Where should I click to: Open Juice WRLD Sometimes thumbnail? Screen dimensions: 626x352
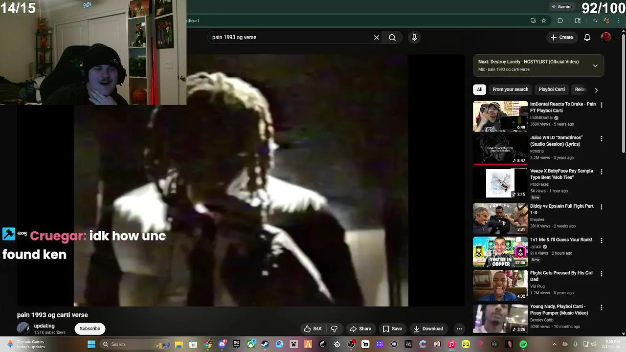pyautogui.click(x=500, y=149)
